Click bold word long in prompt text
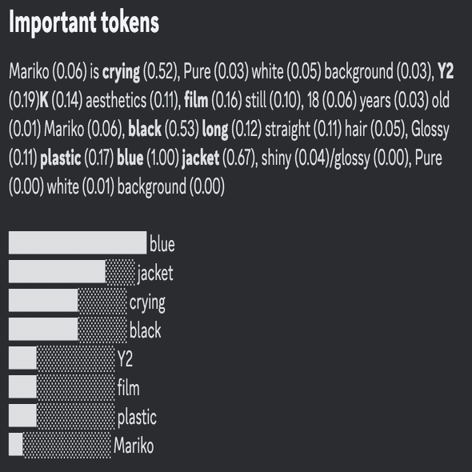The image size is (472, 472). click(x=215, y=130)
